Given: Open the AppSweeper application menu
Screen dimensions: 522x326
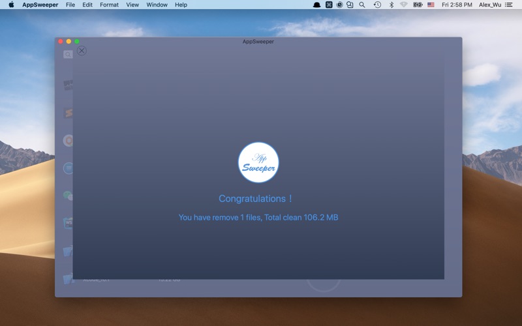Looking at the screenshot, I should [x=40, y=5].
